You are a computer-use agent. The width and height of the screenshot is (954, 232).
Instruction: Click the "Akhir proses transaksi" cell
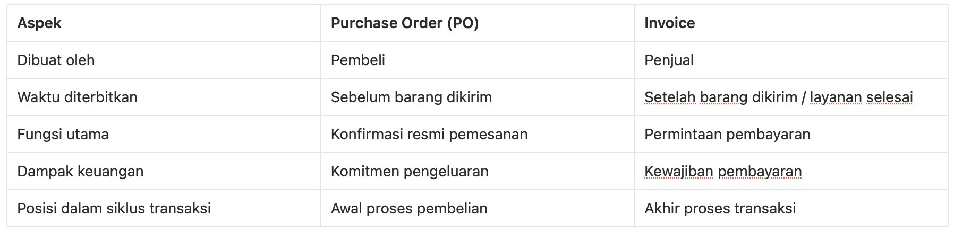[x=720, y=209]
